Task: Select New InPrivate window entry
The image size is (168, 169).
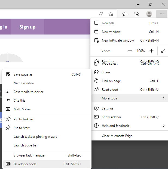Action: (x=129, y=40)
